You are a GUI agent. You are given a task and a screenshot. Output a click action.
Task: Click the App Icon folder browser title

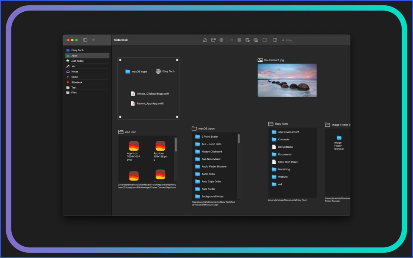pos(130,132)
